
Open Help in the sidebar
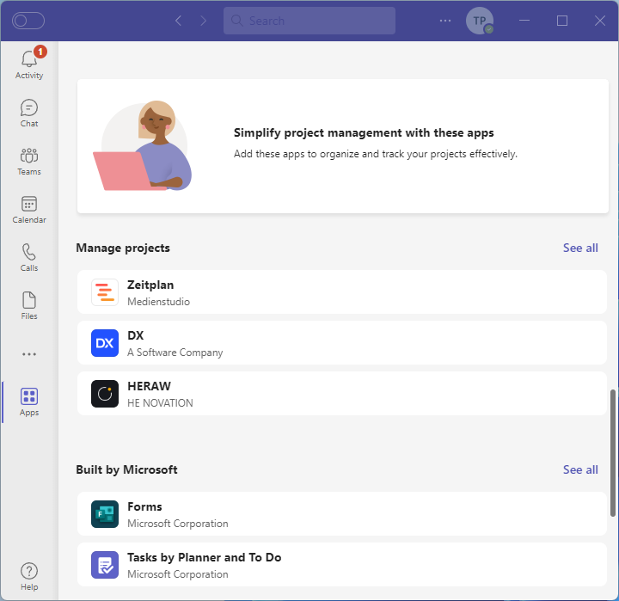(29, 577)
